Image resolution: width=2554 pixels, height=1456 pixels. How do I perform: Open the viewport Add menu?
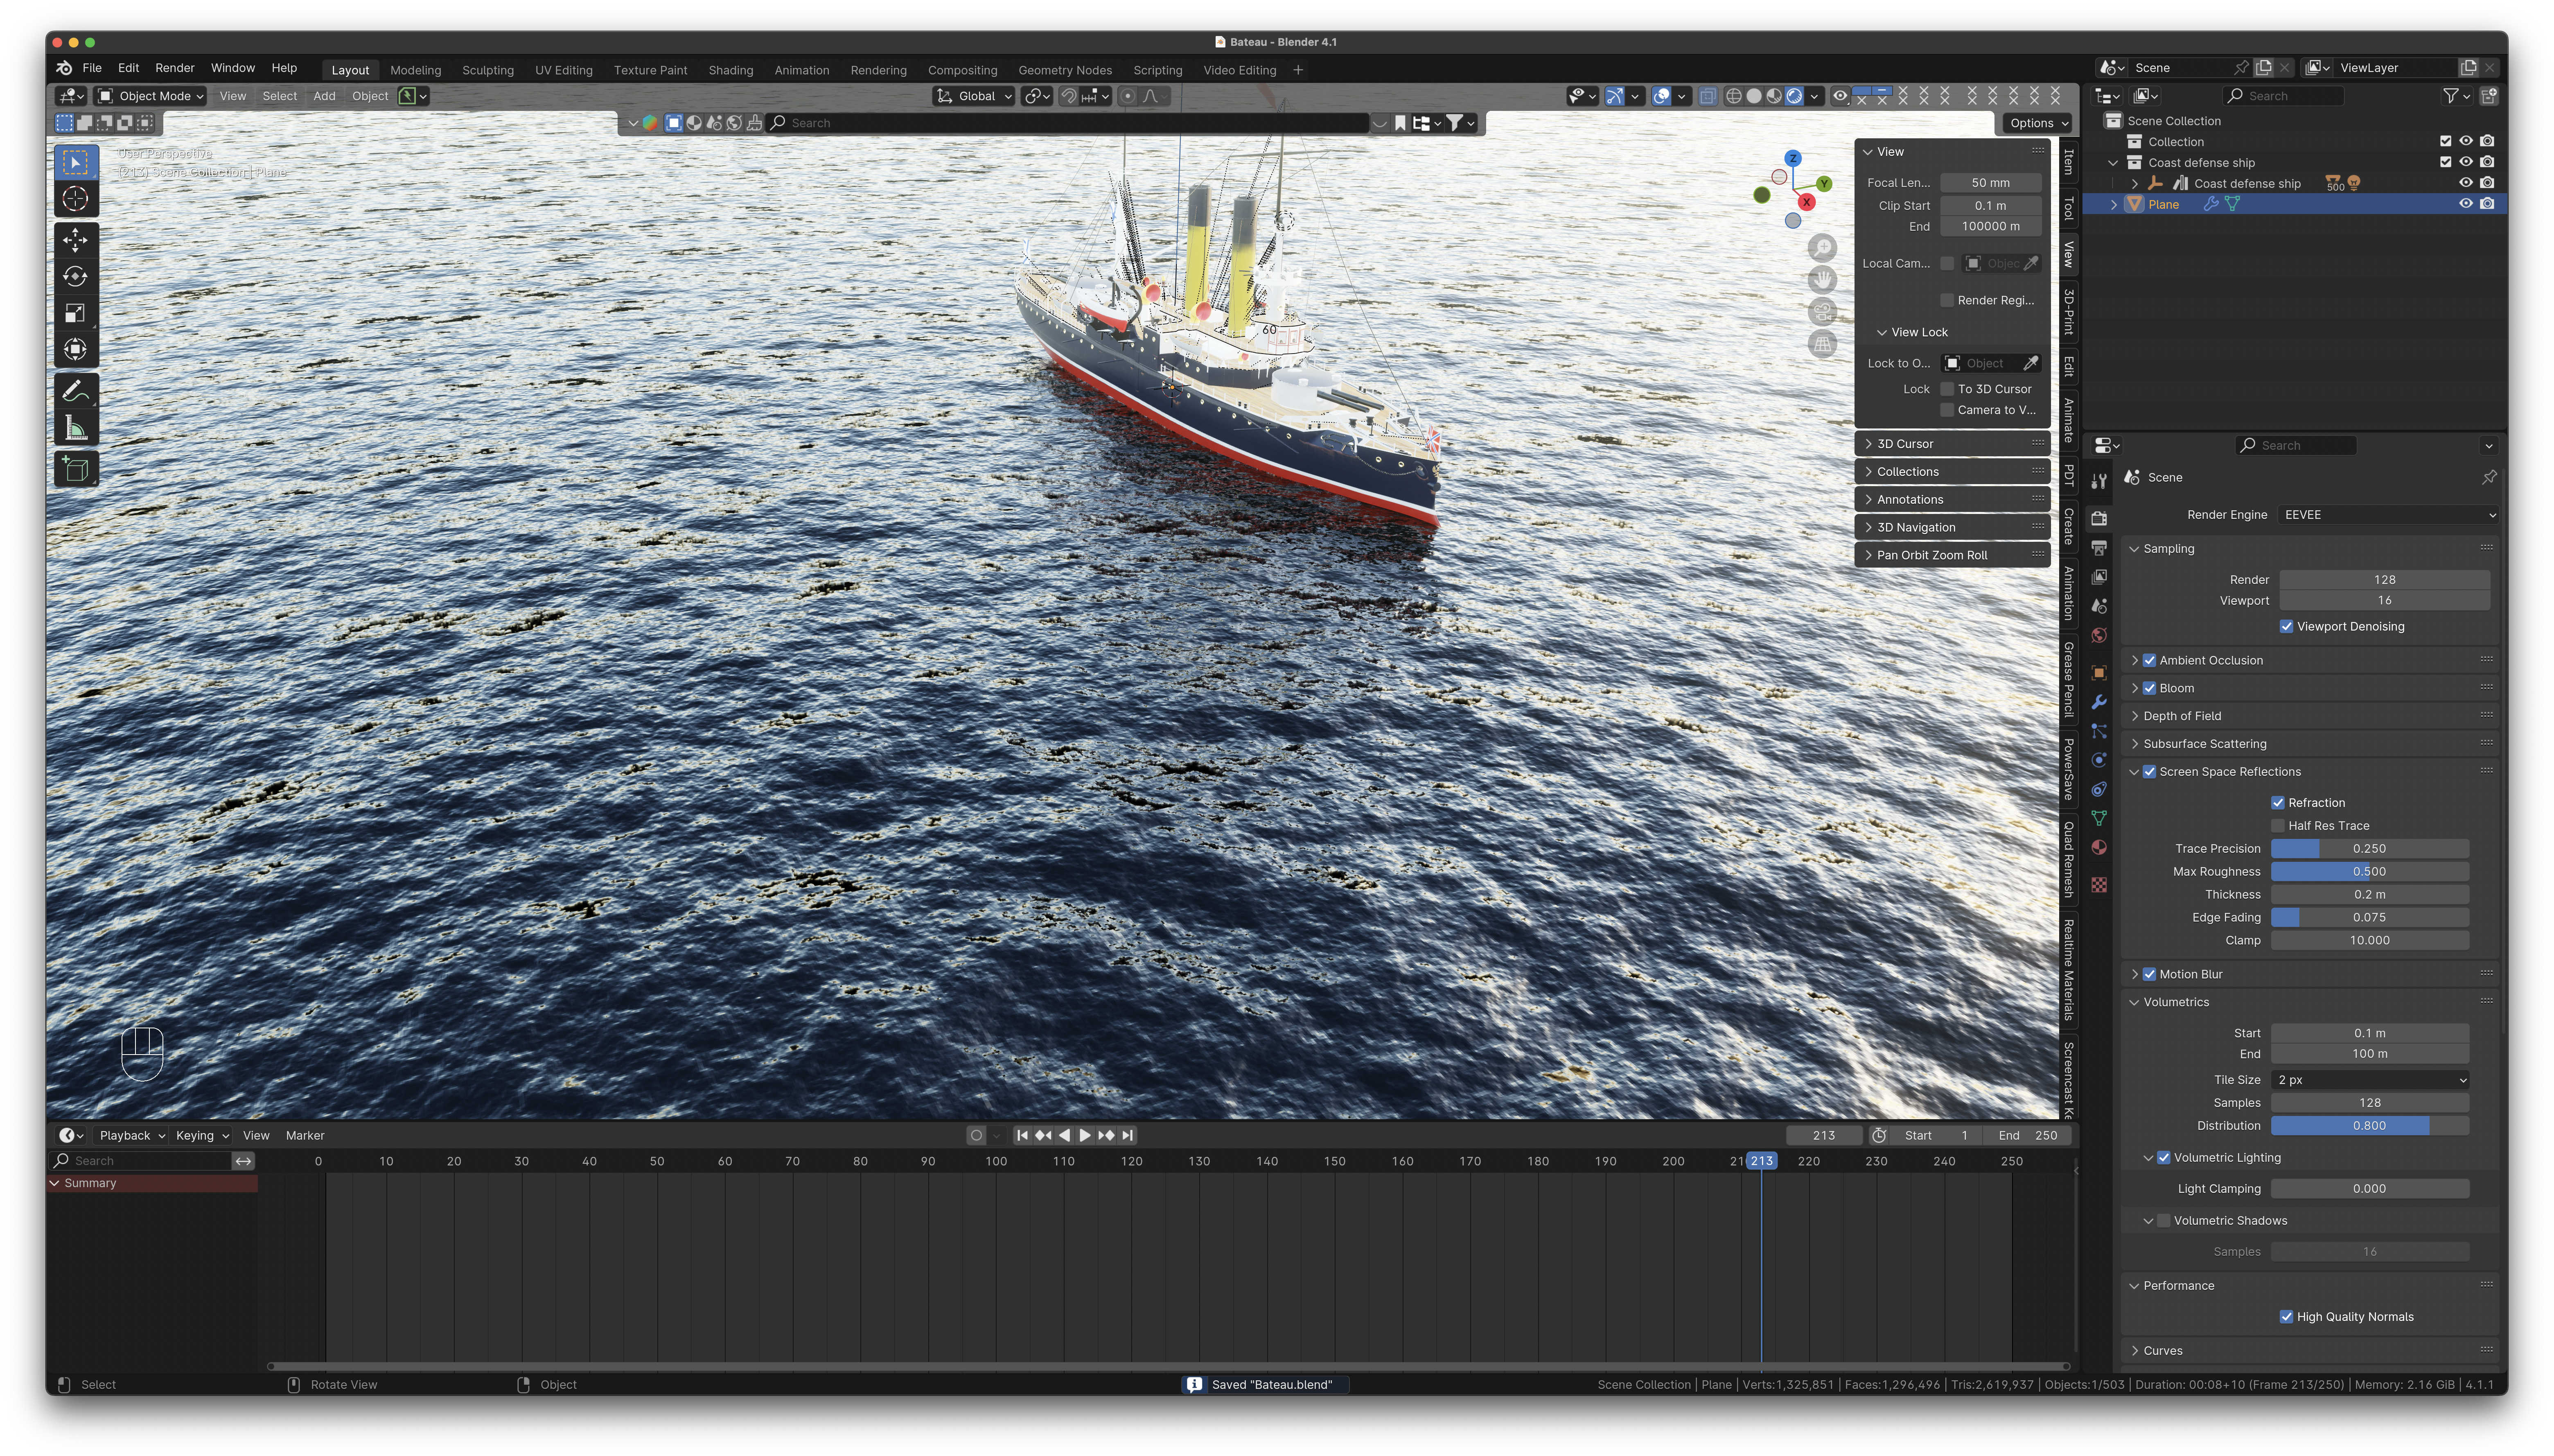click(324, 96)
